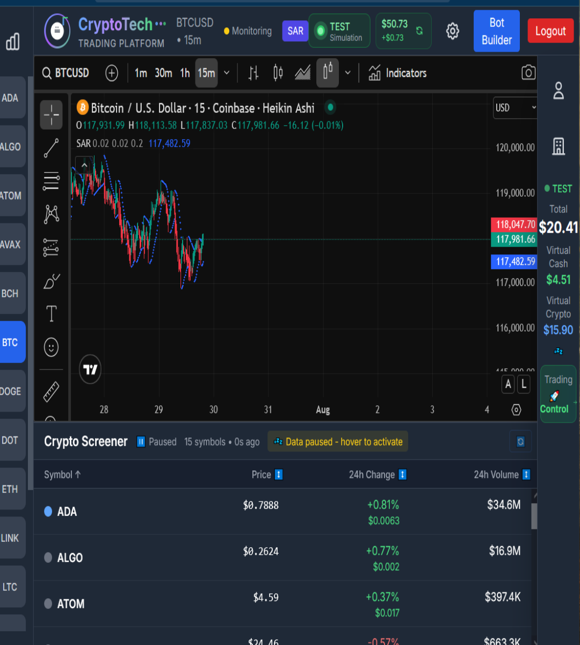This screenshot has width=580, height=645.
Task: Toggle log scale with the L button
Action: tap(524, 384)
